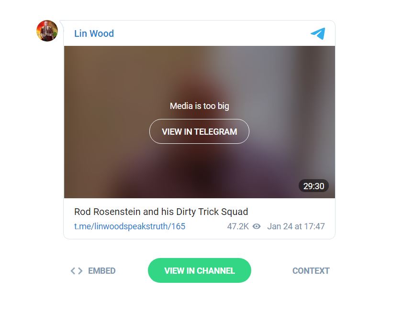Click the 'Media is too big' notice
The height and width of the screenshot is (311, 403).
pyautogui.click(x=199, y=106)
